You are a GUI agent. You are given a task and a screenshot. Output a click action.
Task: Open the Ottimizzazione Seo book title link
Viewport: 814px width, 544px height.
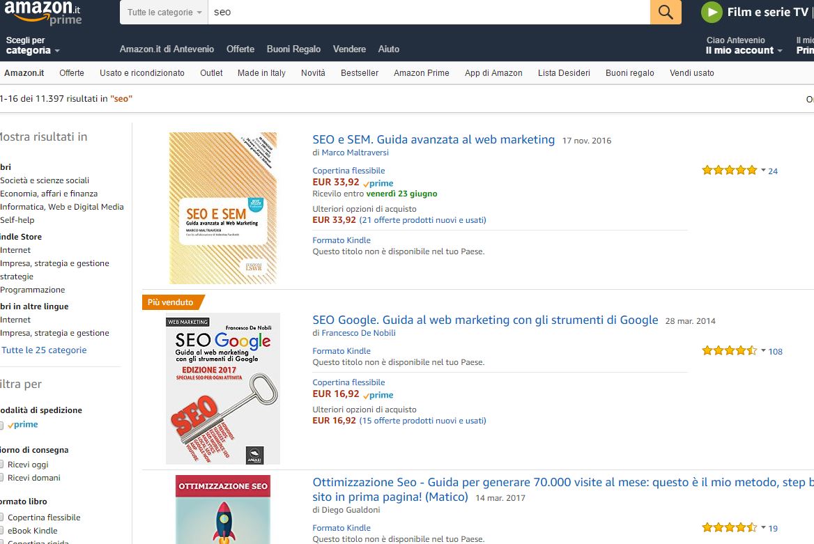[x=563, y=490]
